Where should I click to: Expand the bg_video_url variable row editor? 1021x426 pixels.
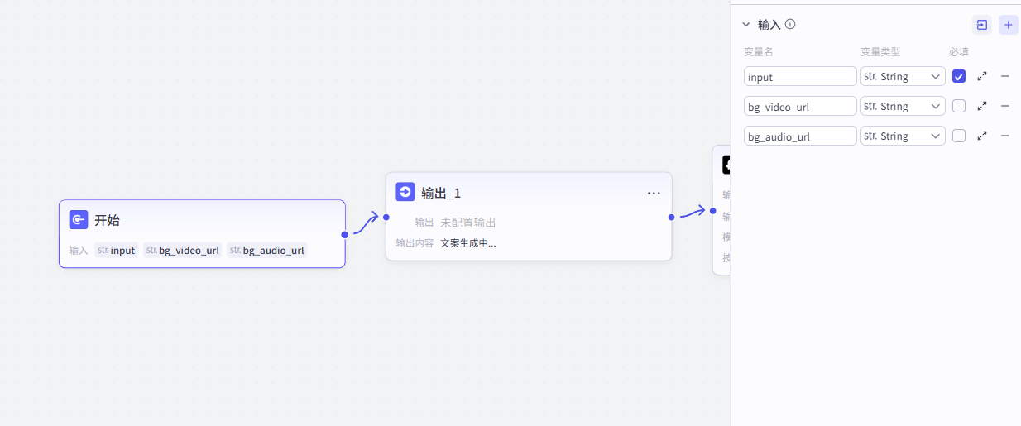tap(982, 106)
